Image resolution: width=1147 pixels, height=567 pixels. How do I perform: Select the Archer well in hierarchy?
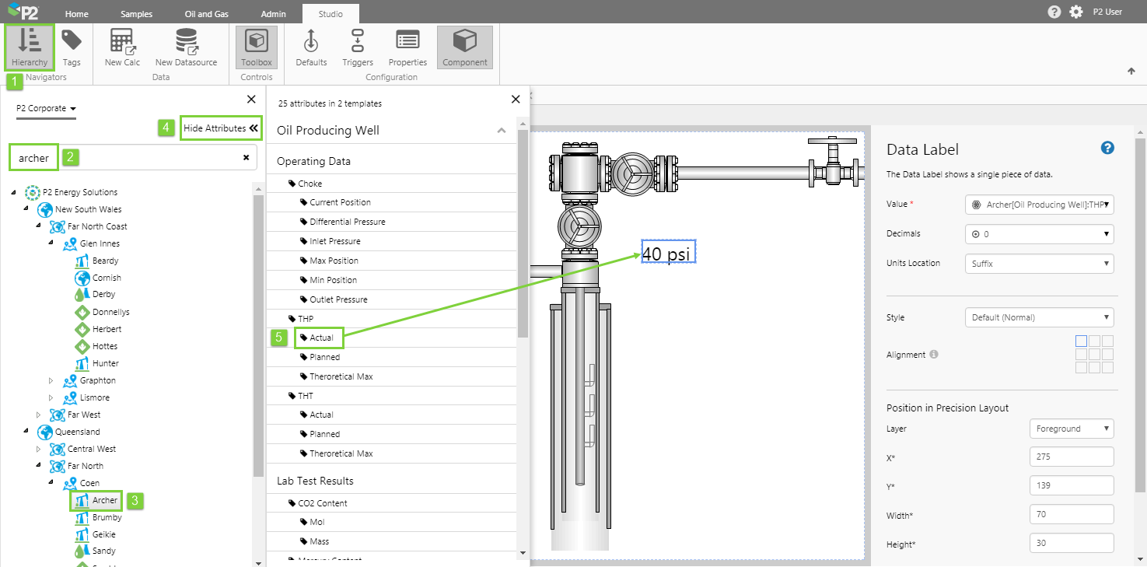click(105, 500)
